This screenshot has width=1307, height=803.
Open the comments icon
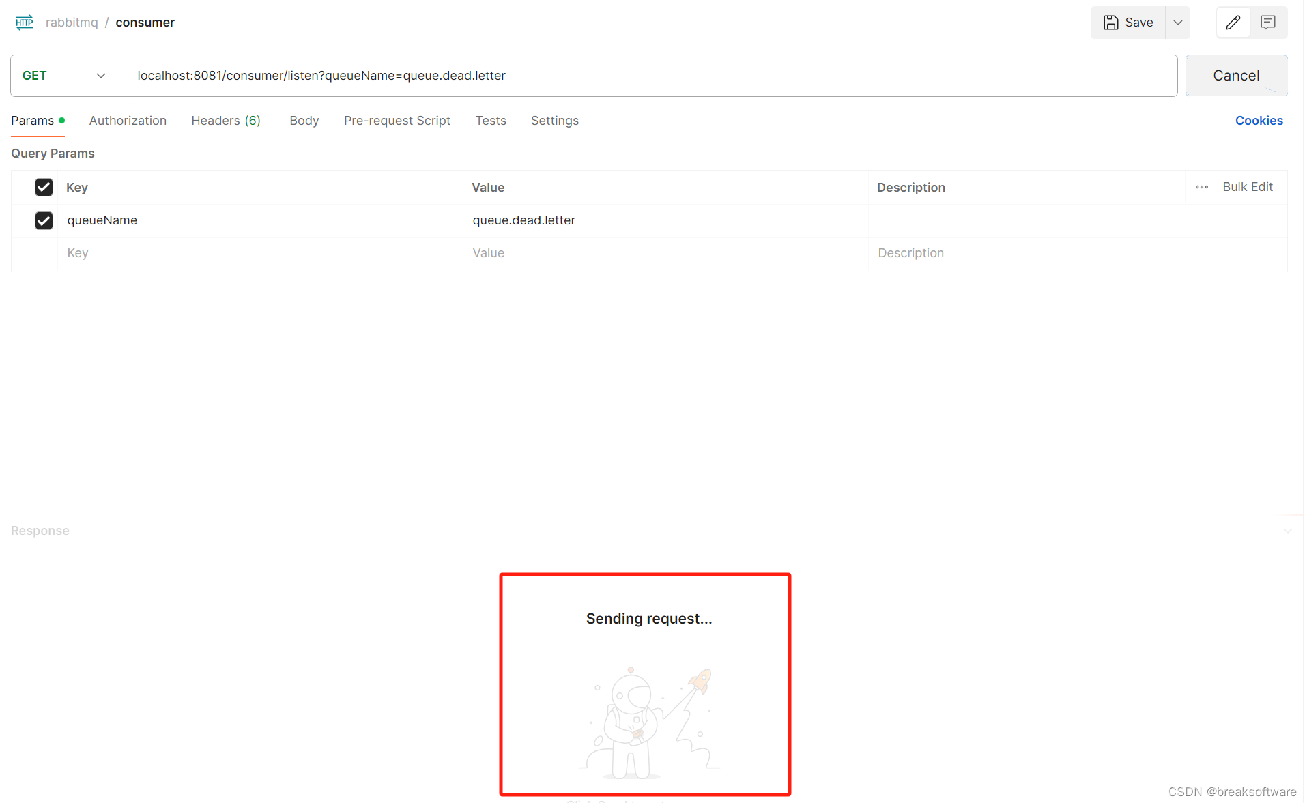(1267, 23)
